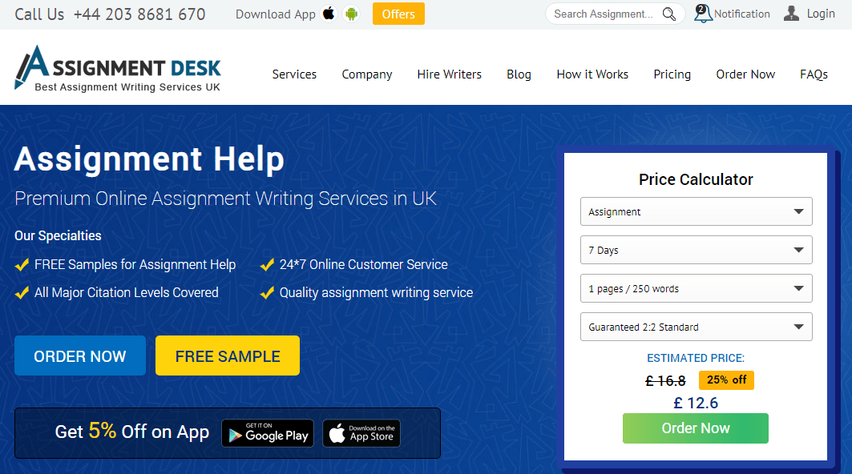Click the Assignment Desk logo
The width and height of the screenshot is (852, 474).
coord(117,68)
